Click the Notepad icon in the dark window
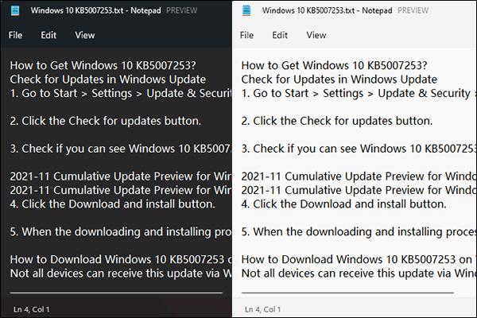The height and width of the screenshot is (318, 477). click(x=15, y=11)
